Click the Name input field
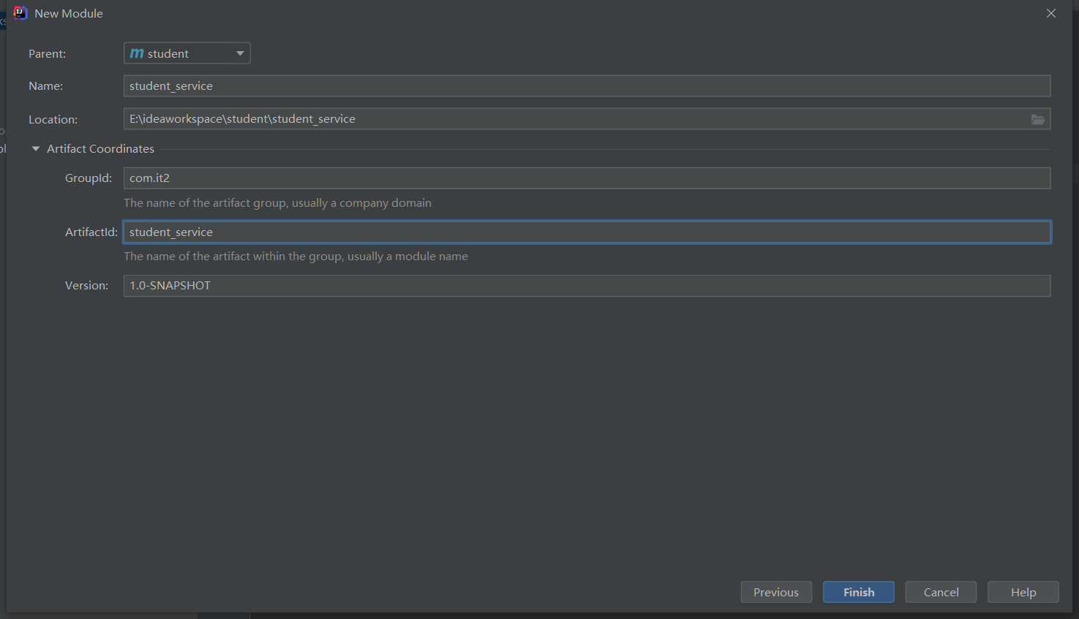Screen dimensions: 1079x619 coord(587,86)
